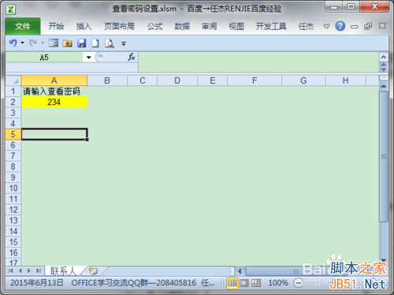Click the Excel application icon in title bar
Image resolution: width=394 pixels, height=295 pixels.
(x=11, y=9)
